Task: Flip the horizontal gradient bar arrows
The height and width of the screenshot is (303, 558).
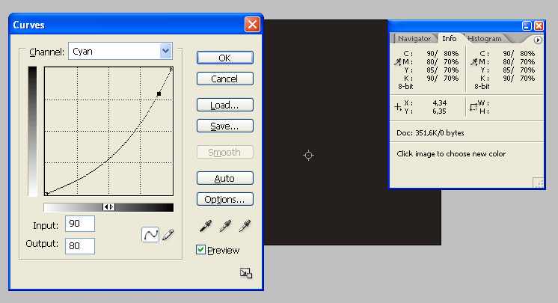Action: (x=108, y=207)
